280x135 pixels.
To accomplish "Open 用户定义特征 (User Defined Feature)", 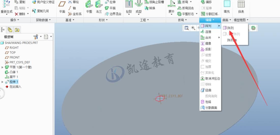I will coord(43,2).
